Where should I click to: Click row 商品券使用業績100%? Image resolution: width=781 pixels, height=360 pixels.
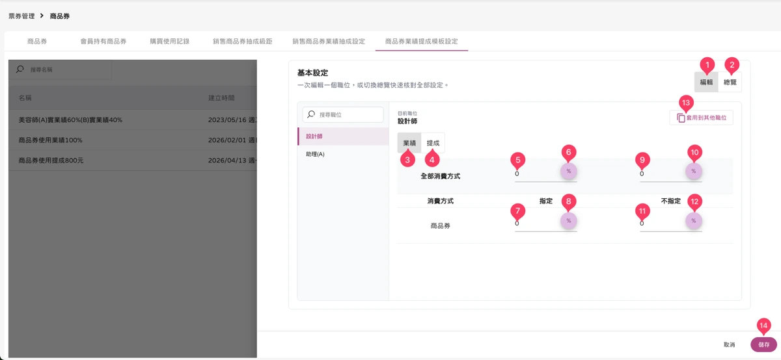click(x=133, y=140)
